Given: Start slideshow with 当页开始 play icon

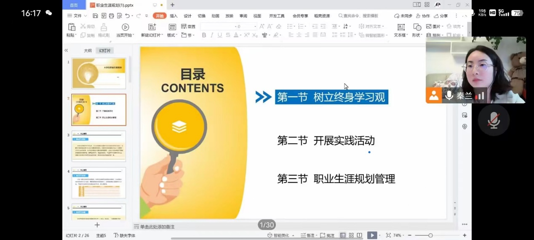Looking at the screenshot, I should (125, 27).
